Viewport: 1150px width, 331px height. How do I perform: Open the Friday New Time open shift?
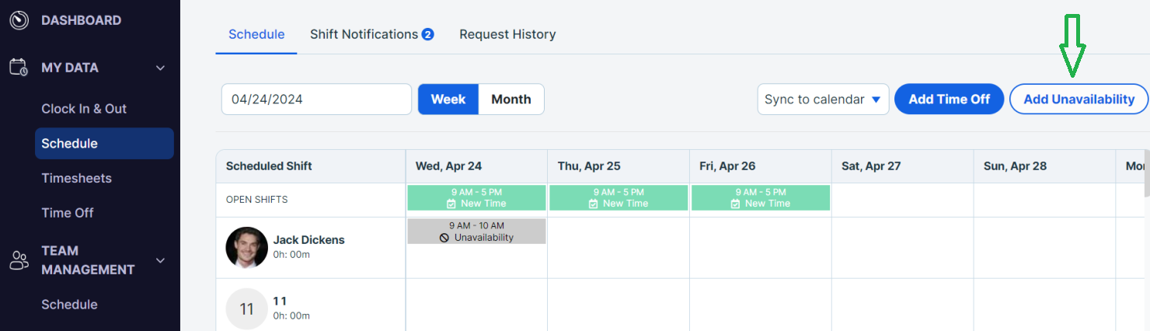tap(761, 197)
